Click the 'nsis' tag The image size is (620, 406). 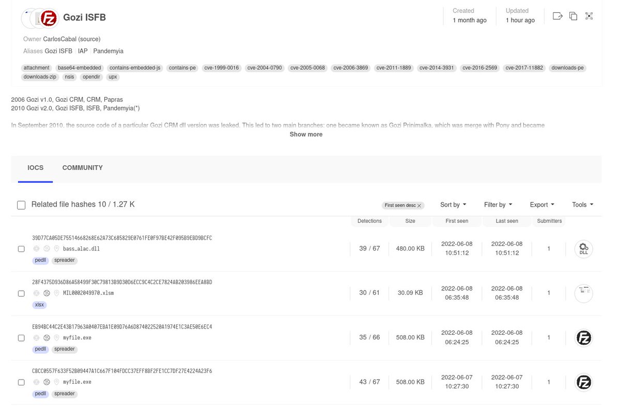point(69,77)
